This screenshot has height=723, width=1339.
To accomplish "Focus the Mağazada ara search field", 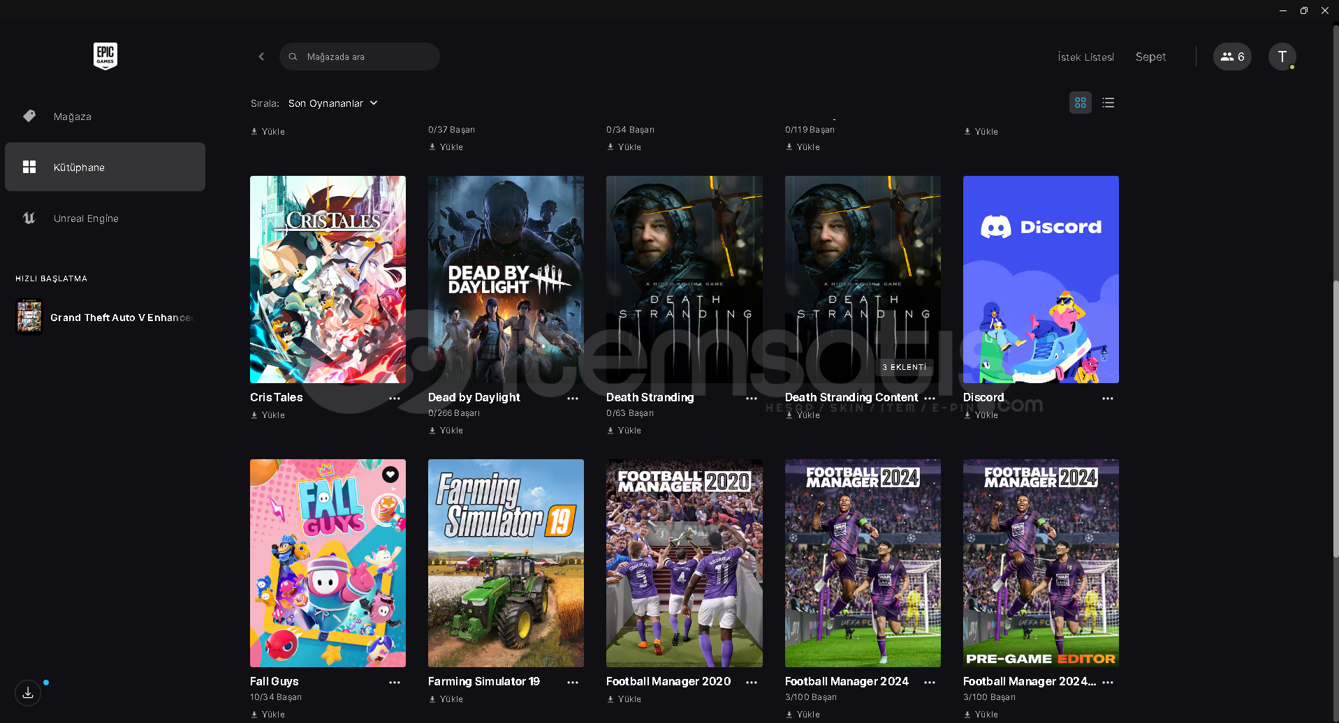I will [x=360, y=57].
